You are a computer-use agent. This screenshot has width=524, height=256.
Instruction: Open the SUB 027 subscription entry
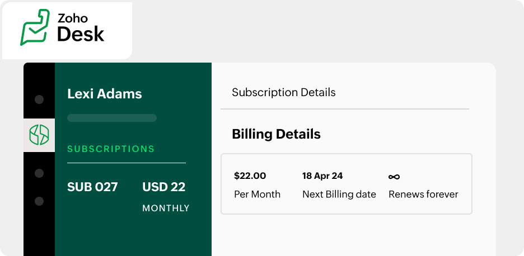pos(92,187)
